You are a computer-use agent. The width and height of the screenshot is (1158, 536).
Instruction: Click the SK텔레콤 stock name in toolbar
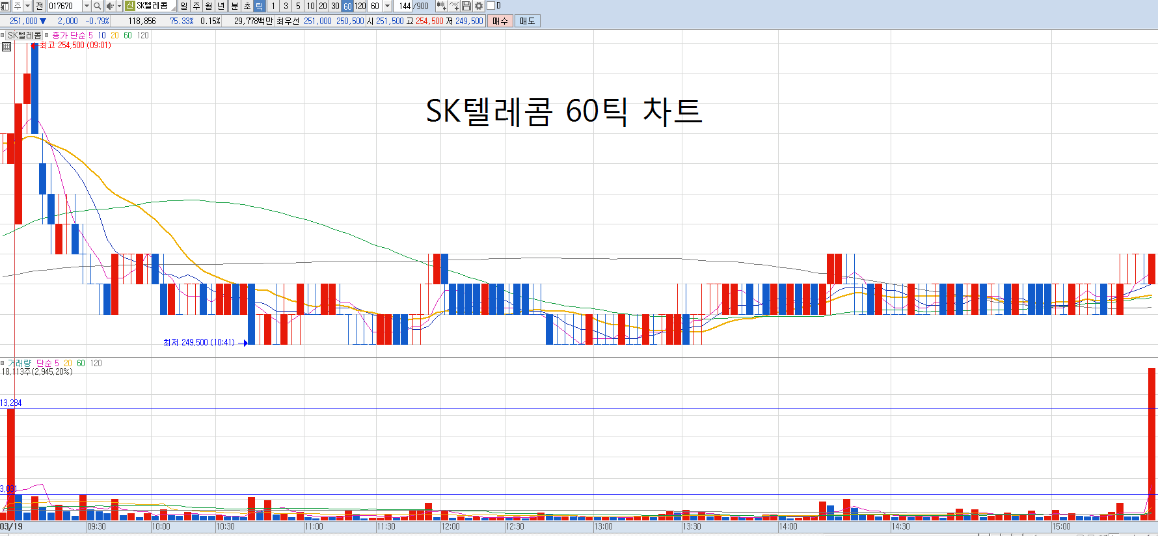click(152, 6)
